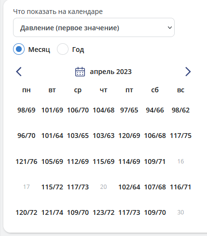
Task: Go to next month with right chevron
Action: click(188, 72)
